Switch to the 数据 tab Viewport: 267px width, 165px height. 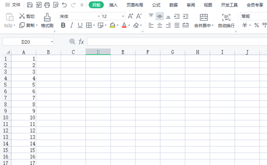point(174,5)
